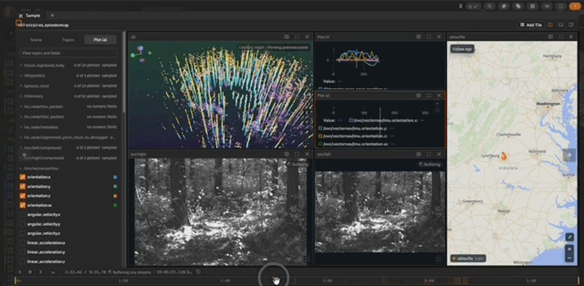Click the orientation.x blue color swatch
This screenshot has height=286, width=584.
tap(114, 177)
